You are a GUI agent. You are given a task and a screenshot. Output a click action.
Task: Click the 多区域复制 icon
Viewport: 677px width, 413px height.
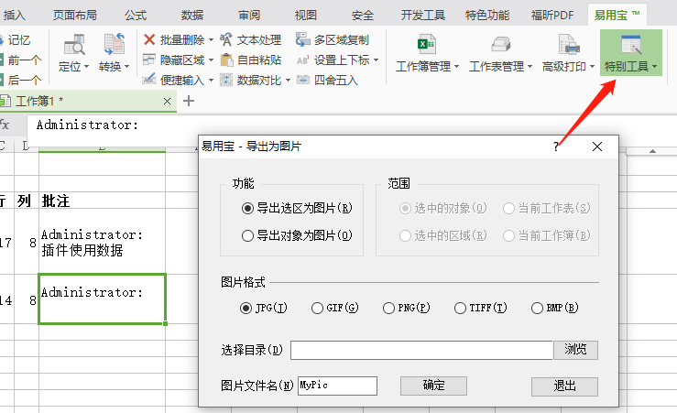(302, 39)
